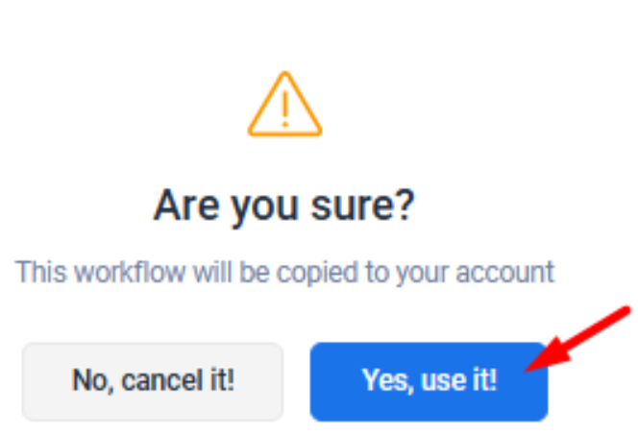Dismiss the dialog with "No, cancel it!"
638x435 pixels.
(153, 381)
